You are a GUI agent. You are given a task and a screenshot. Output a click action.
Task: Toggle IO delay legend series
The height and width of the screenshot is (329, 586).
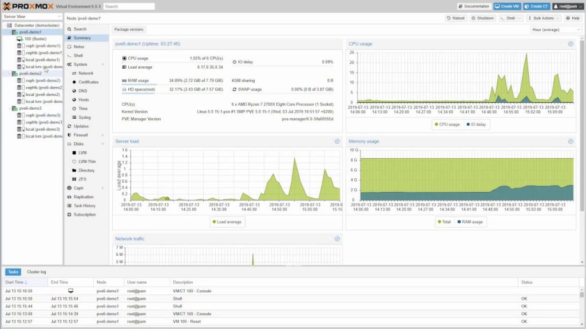pyautogui.click(x=477, y=124)
